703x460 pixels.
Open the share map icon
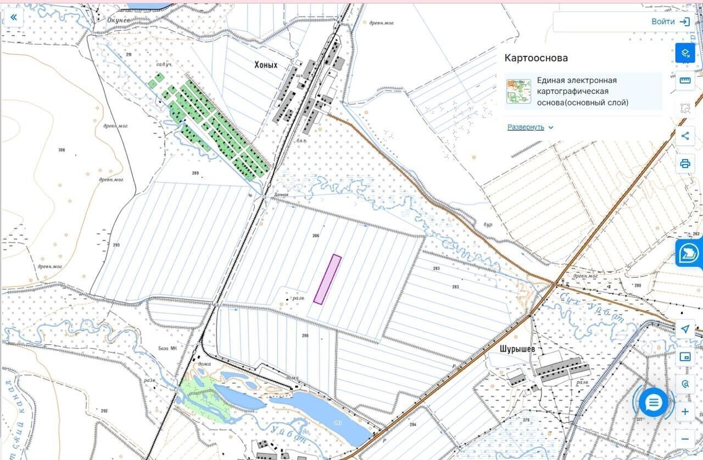[x=685, y=136]
